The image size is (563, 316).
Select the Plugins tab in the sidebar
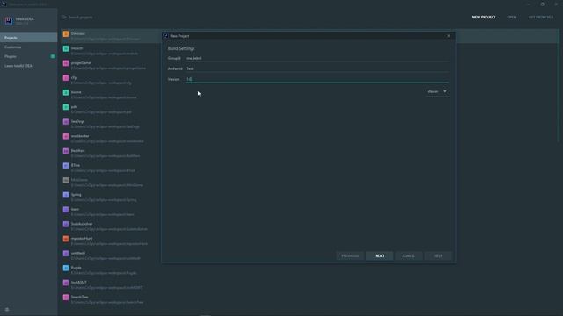(29, 56)
